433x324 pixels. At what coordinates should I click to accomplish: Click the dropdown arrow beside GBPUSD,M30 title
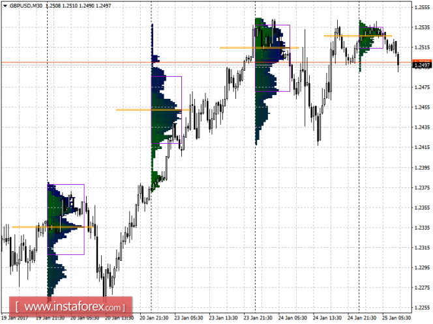point(5,6)
